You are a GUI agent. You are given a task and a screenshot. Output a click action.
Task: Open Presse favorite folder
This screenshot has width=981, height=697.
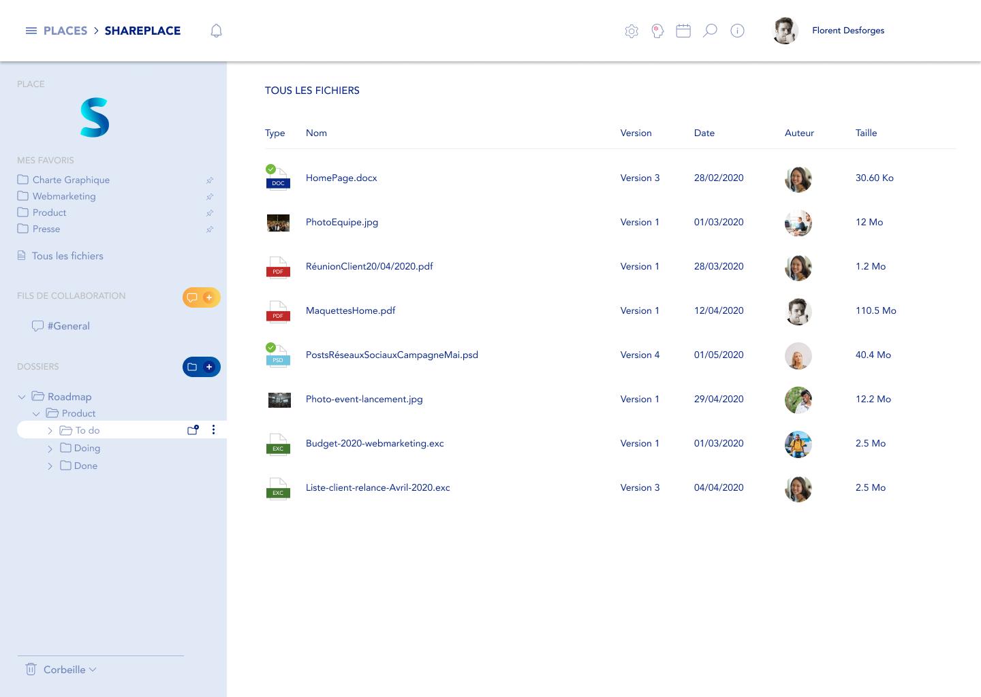39,229
